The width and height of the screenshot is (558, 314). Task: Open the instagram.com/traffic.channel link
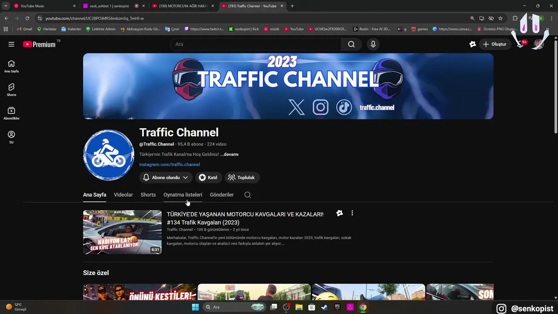point(170,164)
